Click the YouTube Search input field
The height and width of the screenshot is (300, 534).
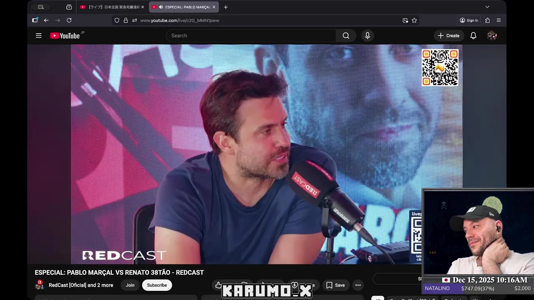coord(251,36)
